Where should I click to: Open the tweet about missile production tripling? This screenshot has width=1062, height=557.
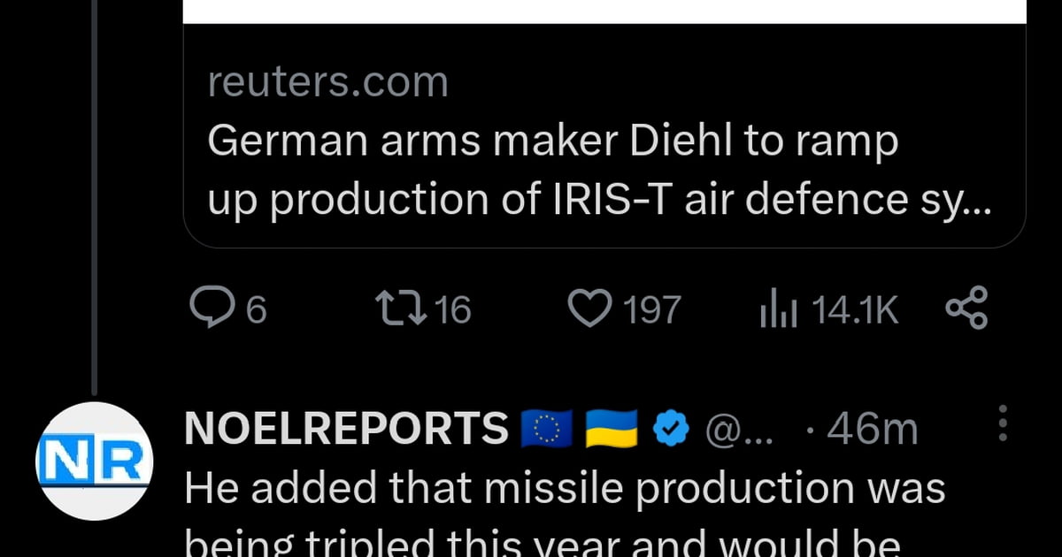click(565, 489)
